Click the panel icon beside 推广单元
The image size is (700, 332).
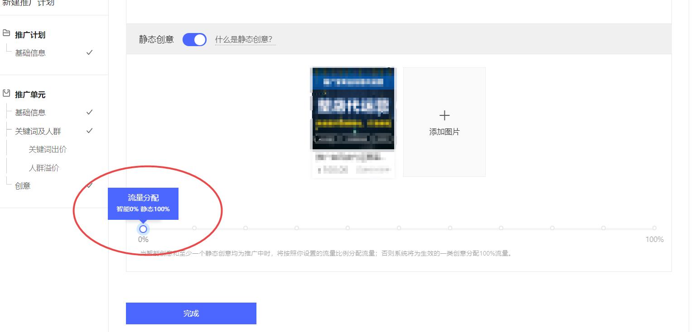6,94
